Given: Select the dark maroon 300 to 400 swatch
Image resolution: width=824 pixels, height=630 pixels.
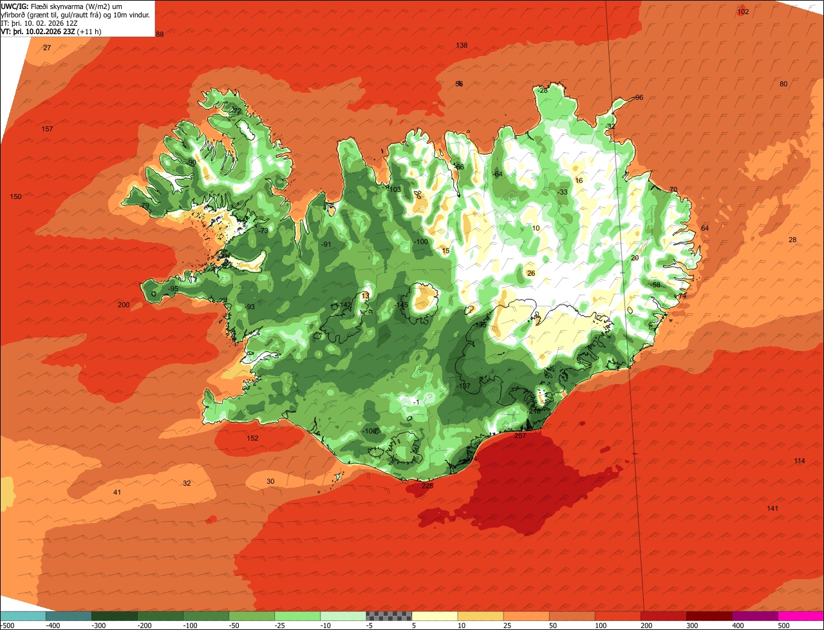Looking at the screenshot, I should pos(709,616).
